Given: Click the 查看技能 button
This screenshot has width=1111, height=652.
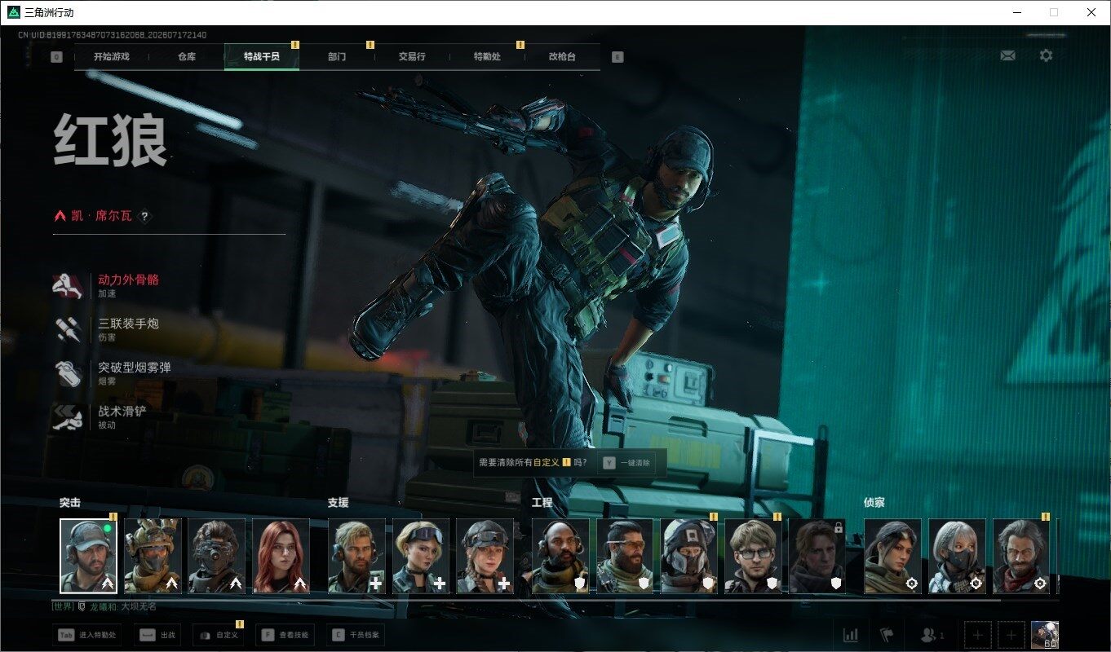Looking at the screenshot, I should coord(285,634).
